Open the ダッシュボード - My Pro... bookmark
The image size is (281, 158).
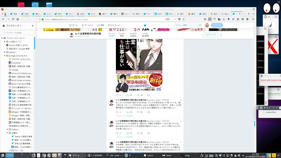tap(21, 108)
